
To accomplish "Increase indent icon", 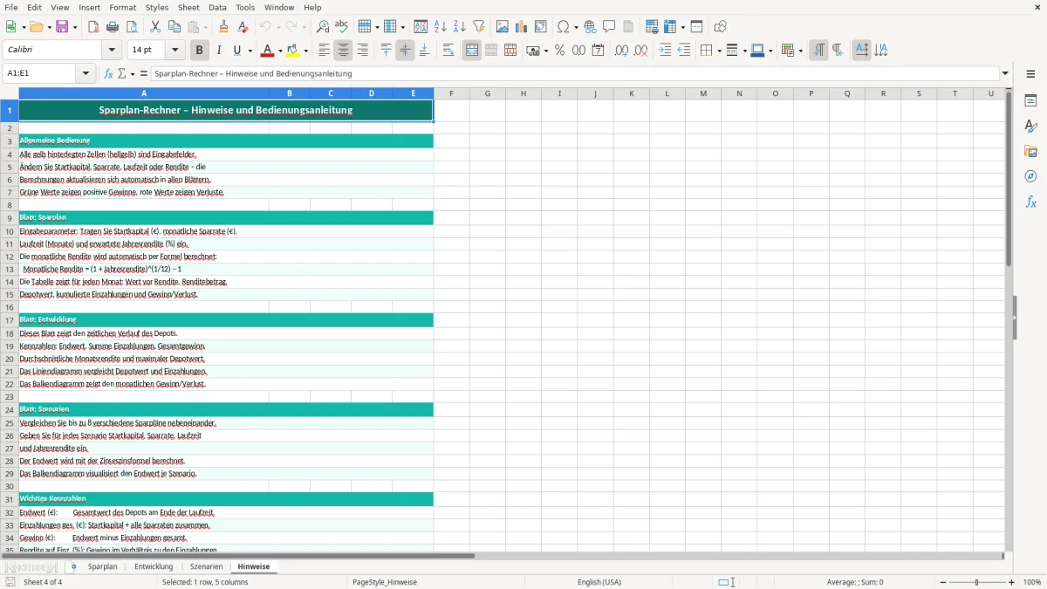I will pos(665,51).
